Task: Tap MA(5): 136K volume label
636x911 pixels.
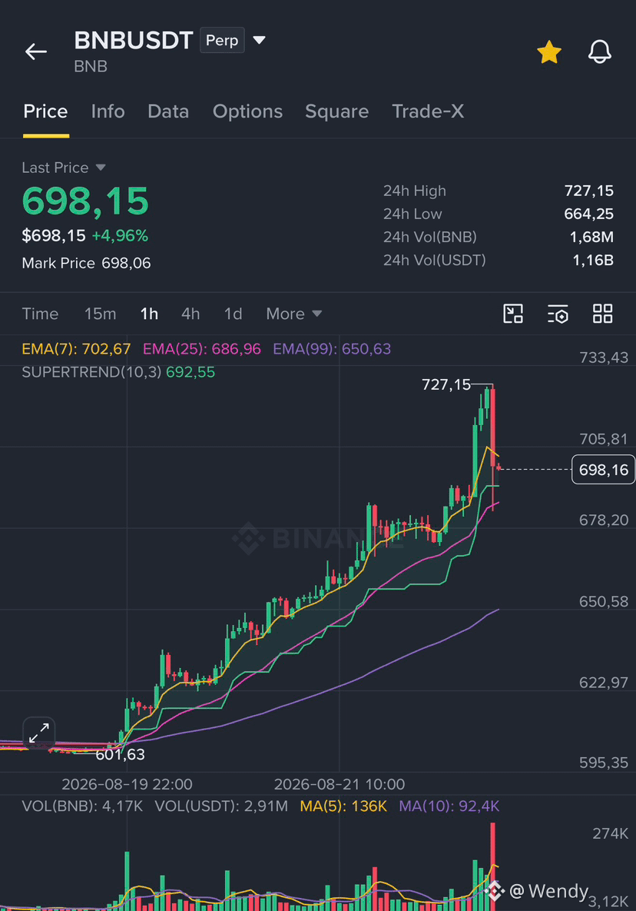Action: click(343, 806)
